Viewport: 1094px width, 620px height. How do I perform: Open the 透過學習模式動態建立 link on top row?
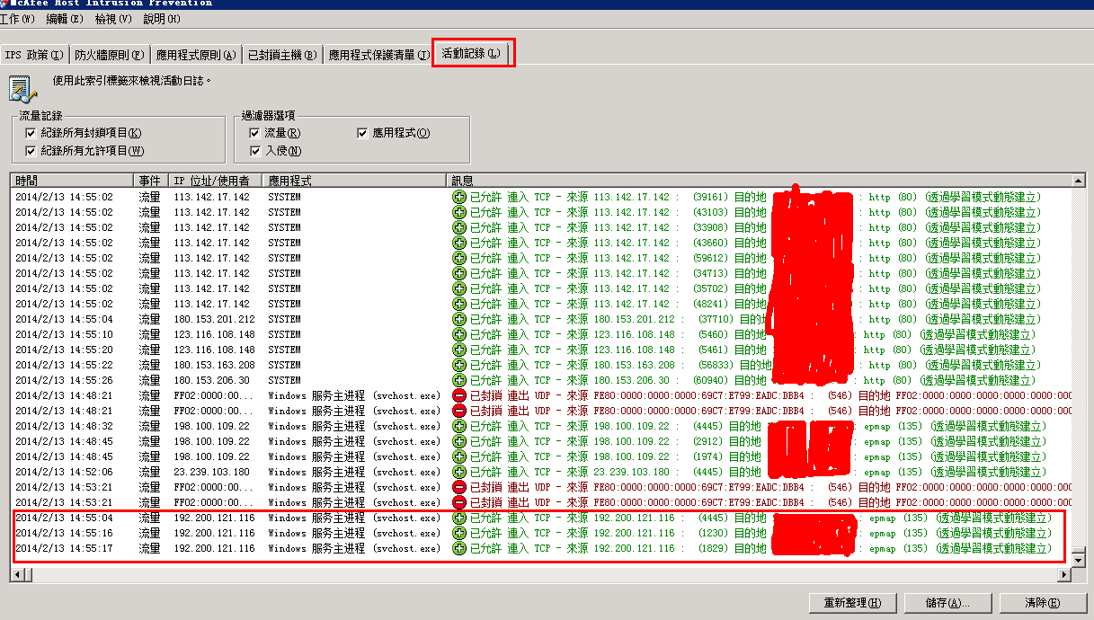(x=982, y=197)
